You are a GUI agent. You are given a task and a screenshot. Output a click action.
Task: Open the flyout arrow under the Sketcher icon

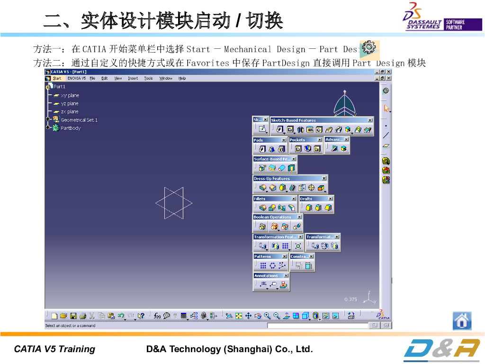[266, 133]
